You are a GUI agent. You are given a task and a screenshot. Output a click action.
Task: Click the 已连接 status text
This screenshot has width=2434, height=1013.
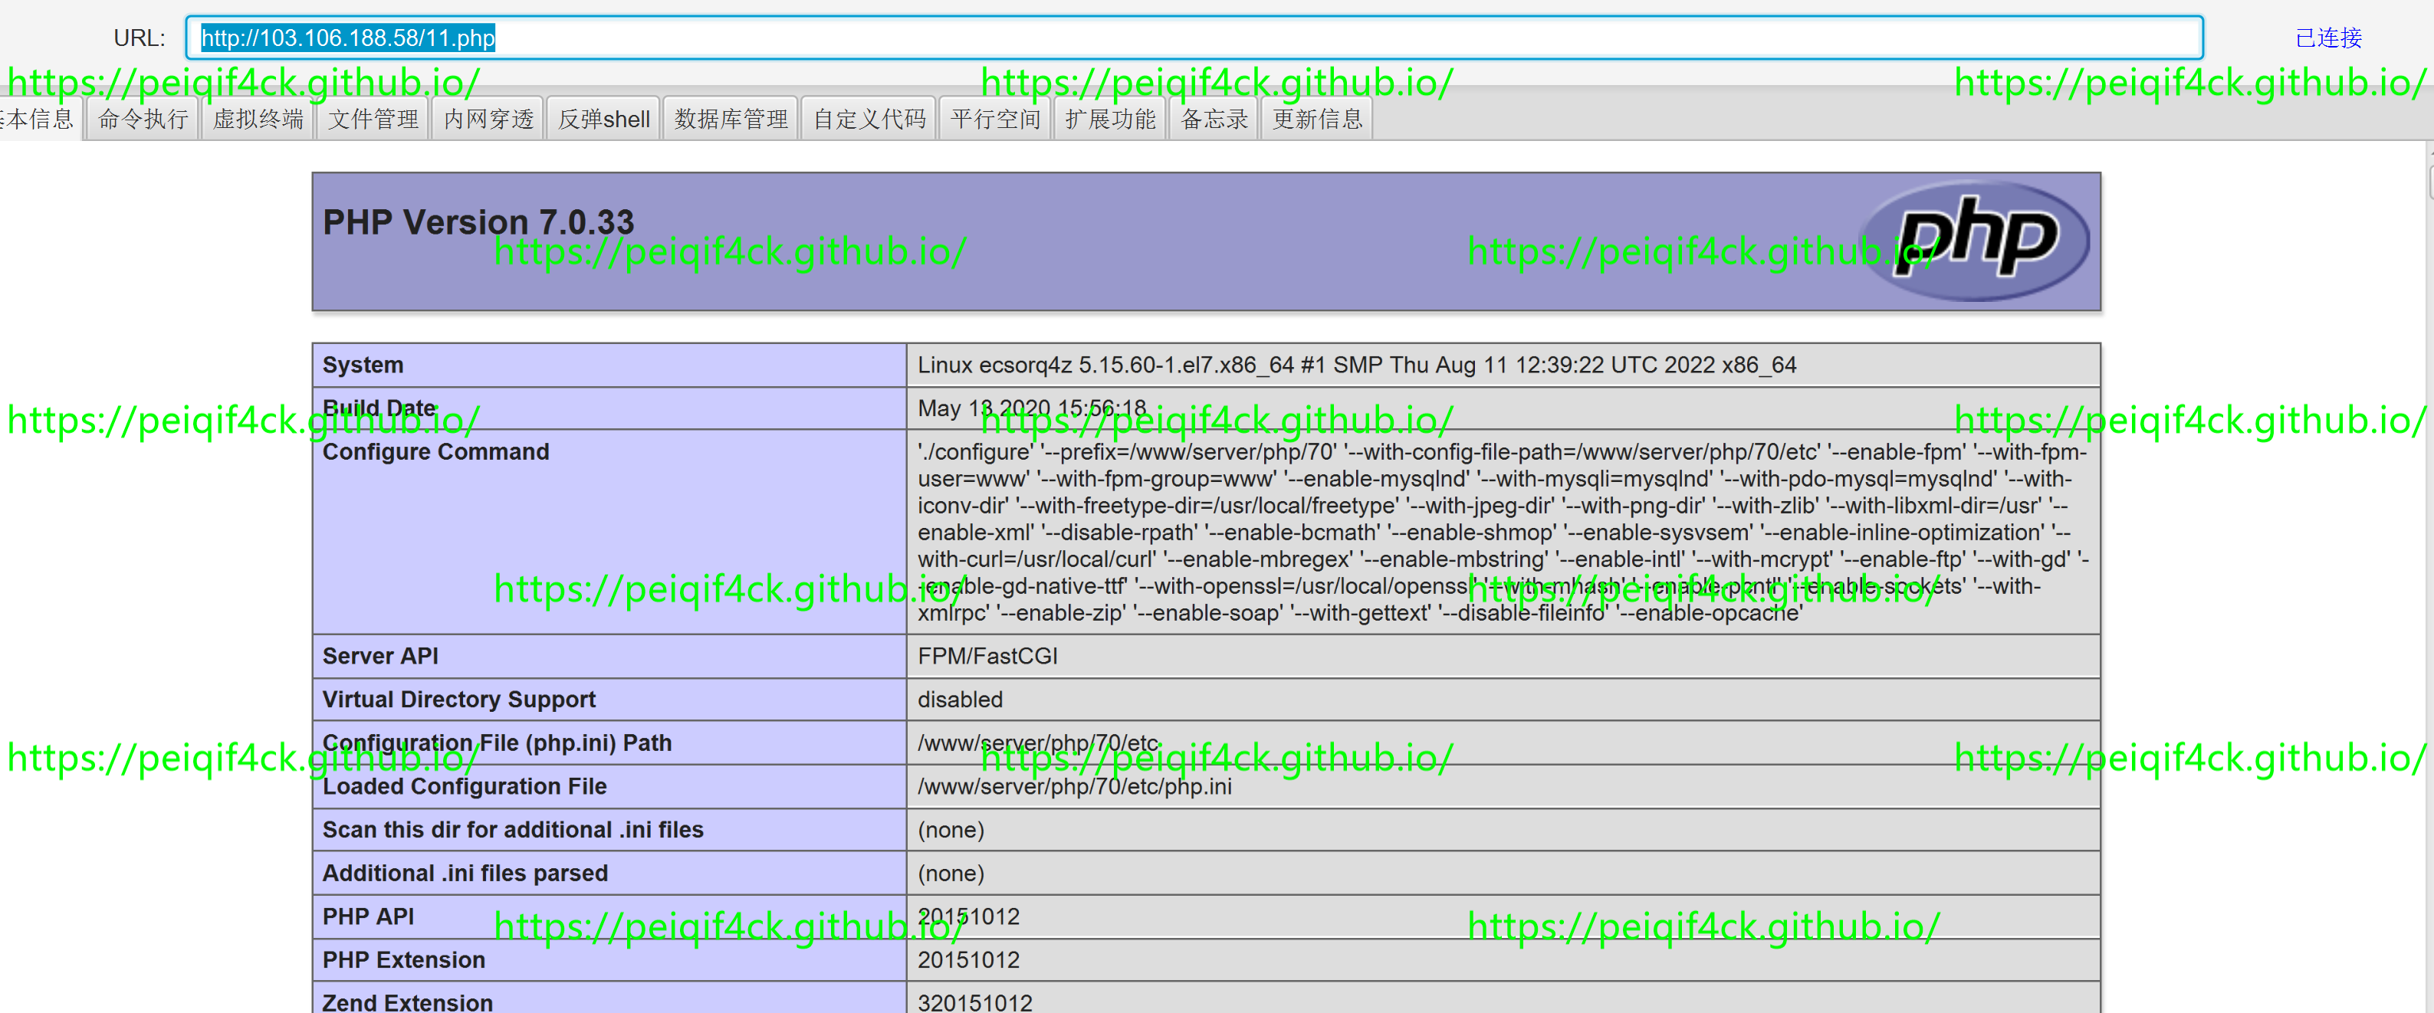2328,38
